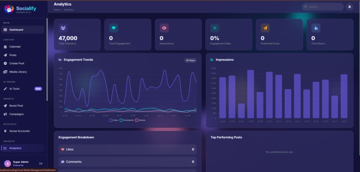
Task: Click the Analytics breadcrumb
Action: (x=69, y=10)
